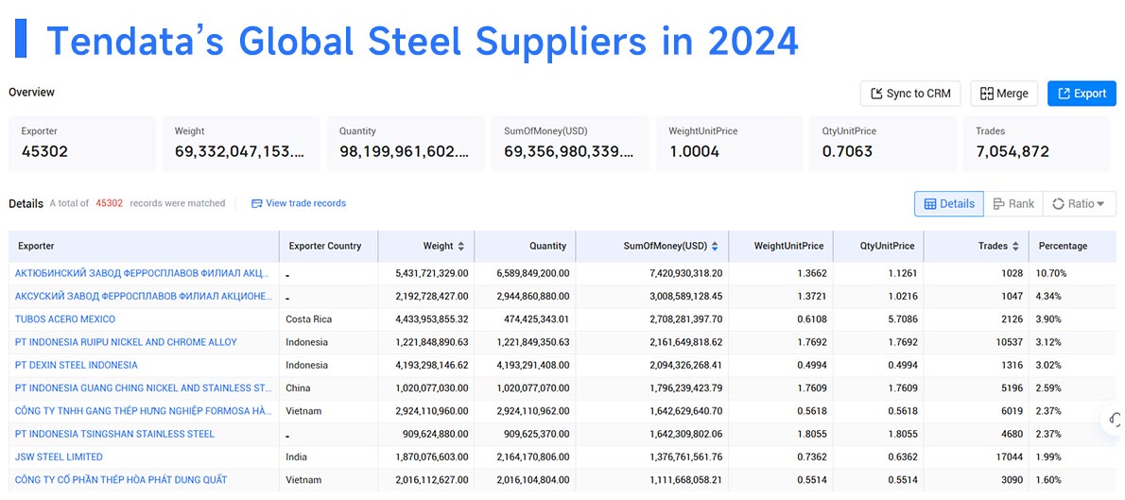The image size is (1125, 500).
Task: Click the Sync to CRM button
Action: 909,94
